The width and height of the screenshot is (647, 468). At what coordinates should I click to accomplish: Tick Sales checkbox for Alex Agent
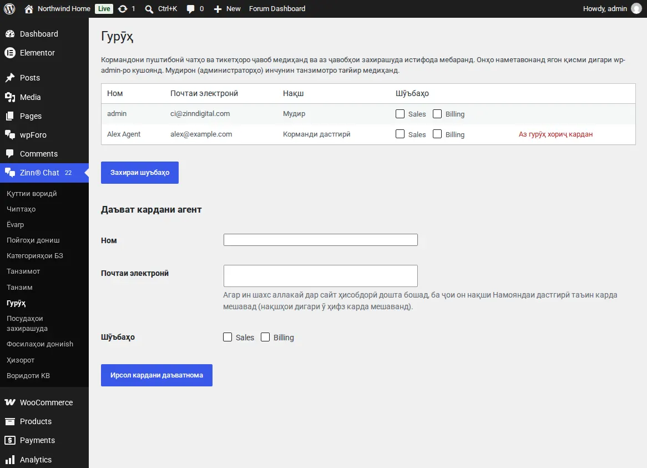(400, 134)
